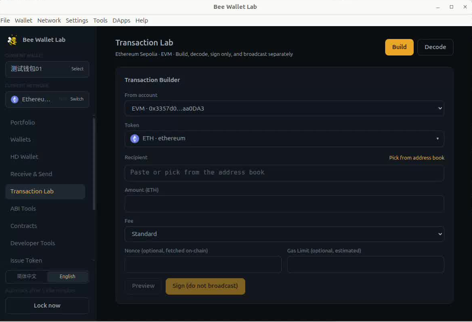Focus the Amount (ETH) field
This screenshot has height=322, width=472.
coord(284,204)
